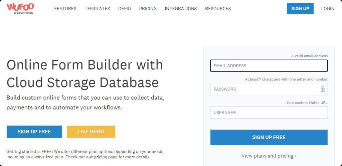
Task: Click the Sign Up button in header
Action: tap(300, 8)
